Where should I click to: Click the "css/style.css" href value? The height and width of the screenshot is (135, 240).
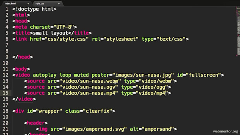pyautogui.click(x=67, y=39)
